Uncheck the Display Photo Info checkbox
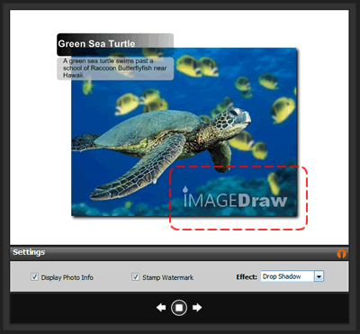This screenshot has height=334, width=360. coord(34,277)
